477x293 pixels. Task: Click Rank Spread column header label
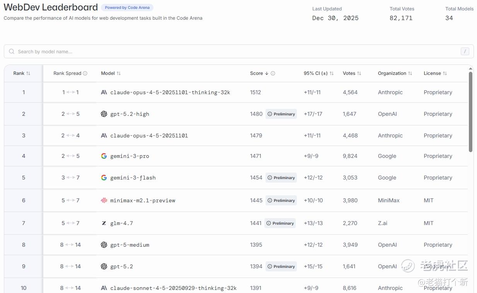click(67, 73)
